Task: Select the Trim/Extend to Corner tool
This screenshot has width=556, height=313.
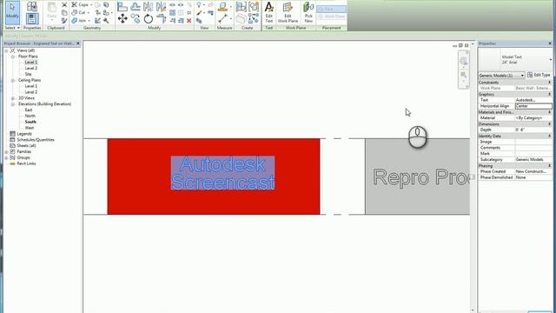Action: pyautogui.click(x=161, y=18)
